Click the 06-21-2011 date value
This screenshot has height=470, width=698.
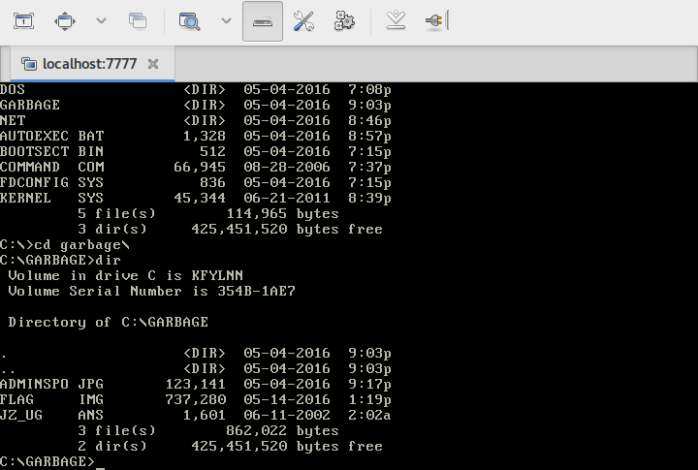point(287,198)
